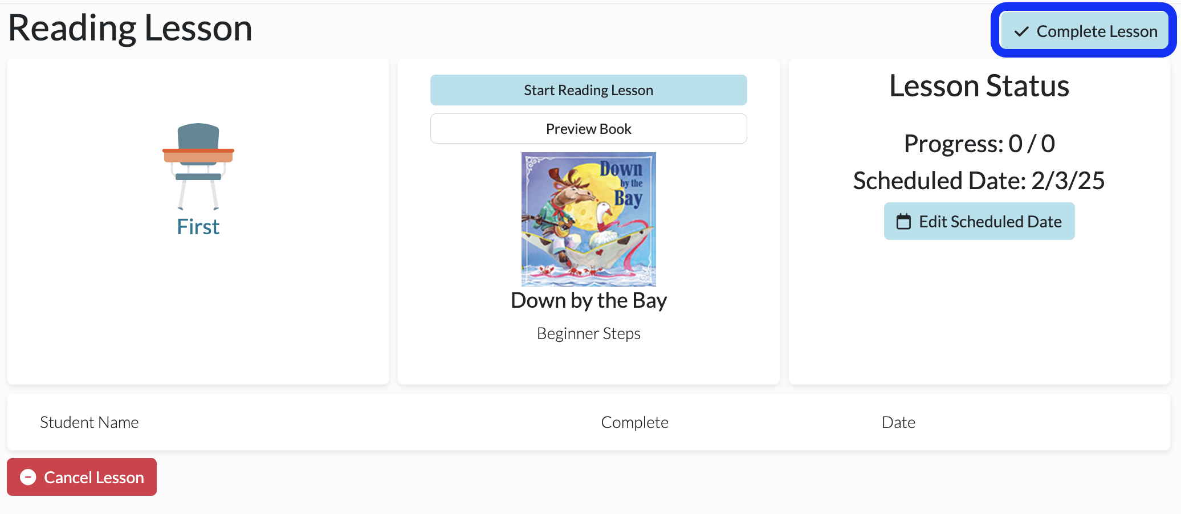Open Preview Book
Image resolution: width=1181 pixels, height=514 pixels.
(588, 129)
